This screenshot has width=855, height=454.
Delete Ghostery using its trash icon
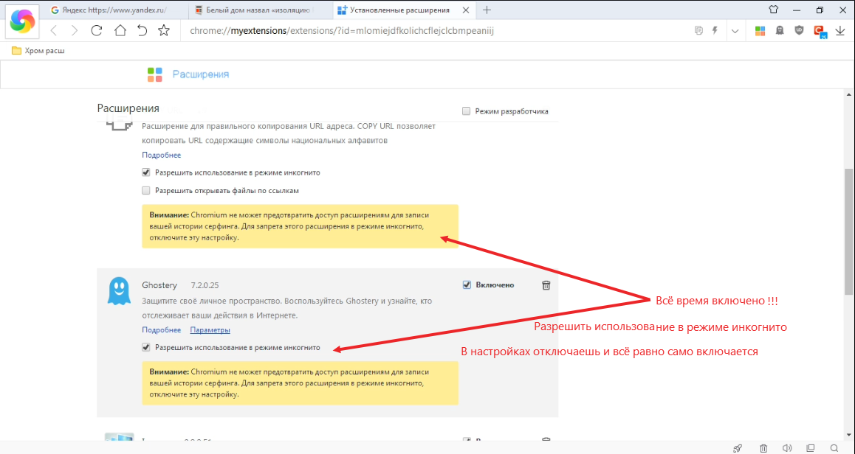pyautogui.click(x=546, y=285)
